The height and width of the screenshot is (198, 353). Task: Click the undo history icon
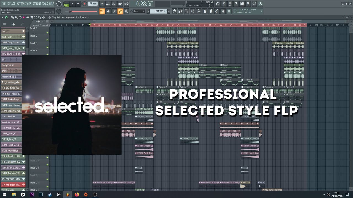[218, 4]
